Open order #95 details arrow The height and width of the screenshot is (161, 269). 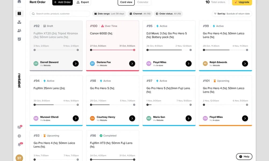click(x=189, y=64)
